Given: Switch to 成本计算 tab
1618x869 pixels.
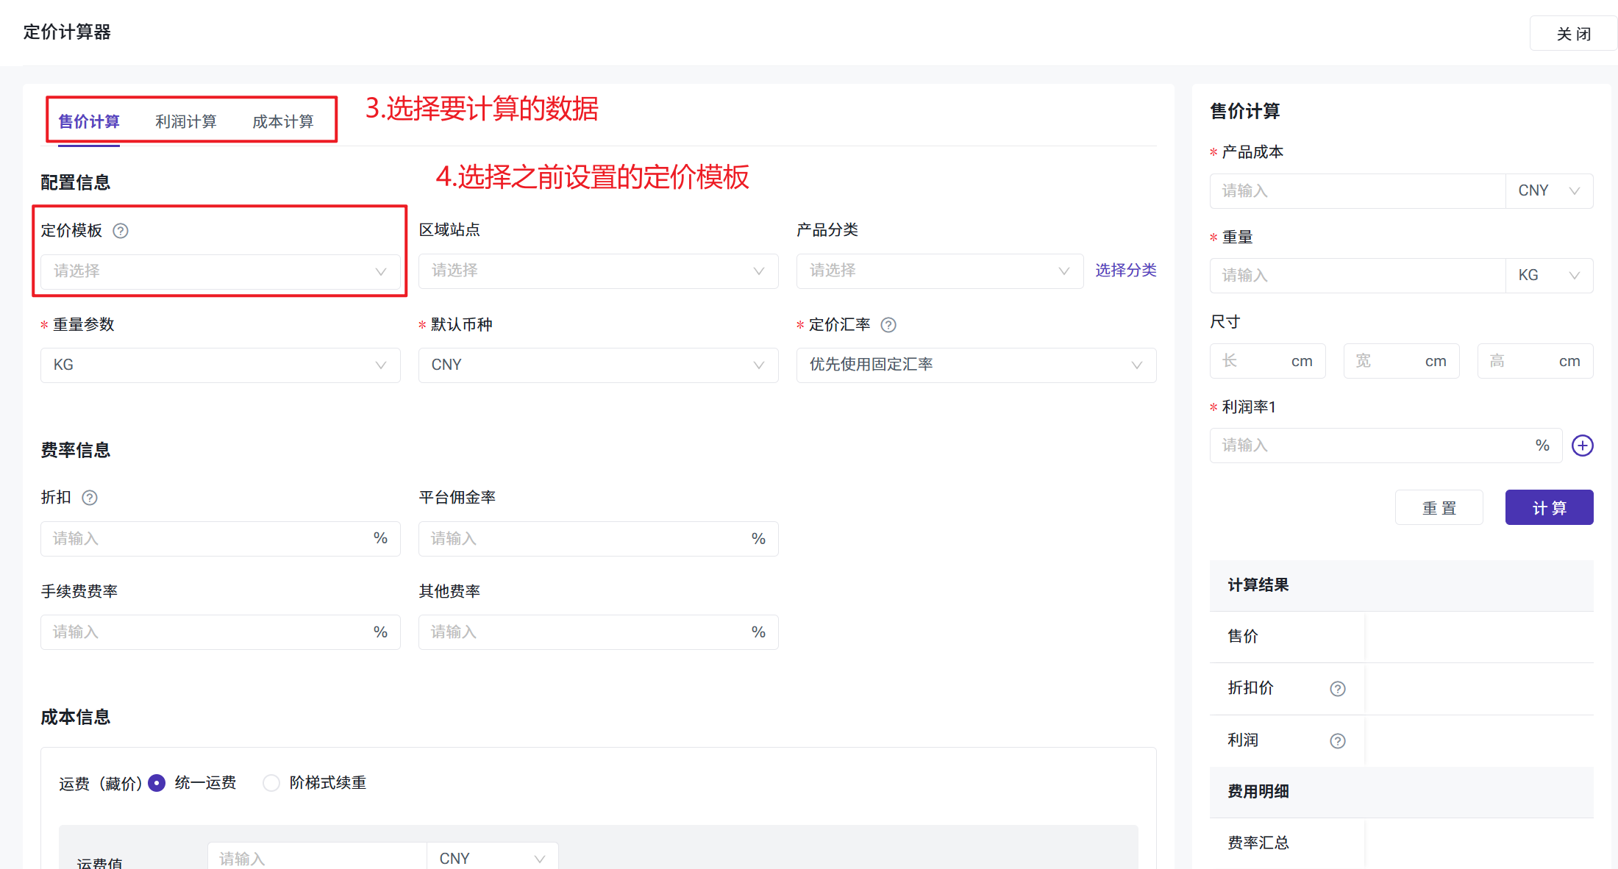Looking at the screenshot, I should (283, 121).
